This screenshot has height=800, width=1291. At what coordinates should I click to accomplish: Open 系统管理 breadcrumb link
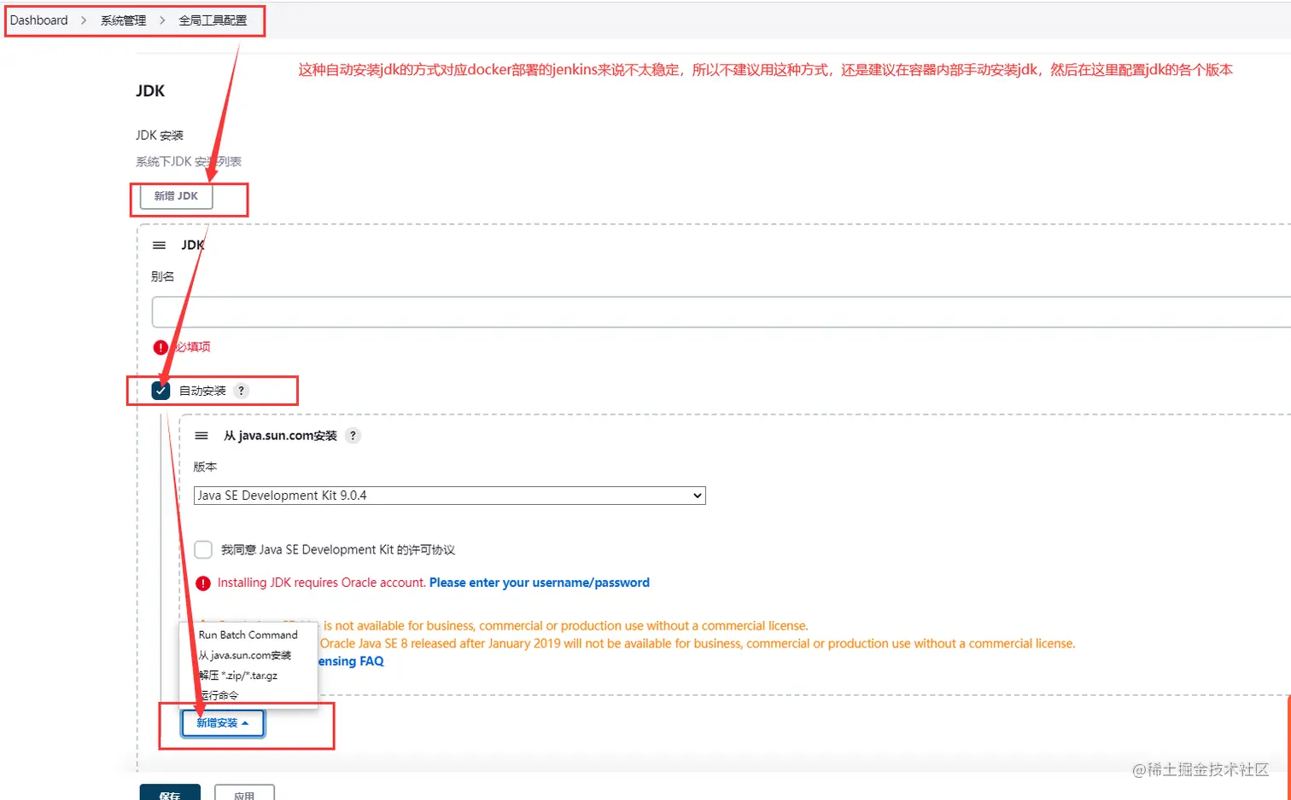coord(123,20)
